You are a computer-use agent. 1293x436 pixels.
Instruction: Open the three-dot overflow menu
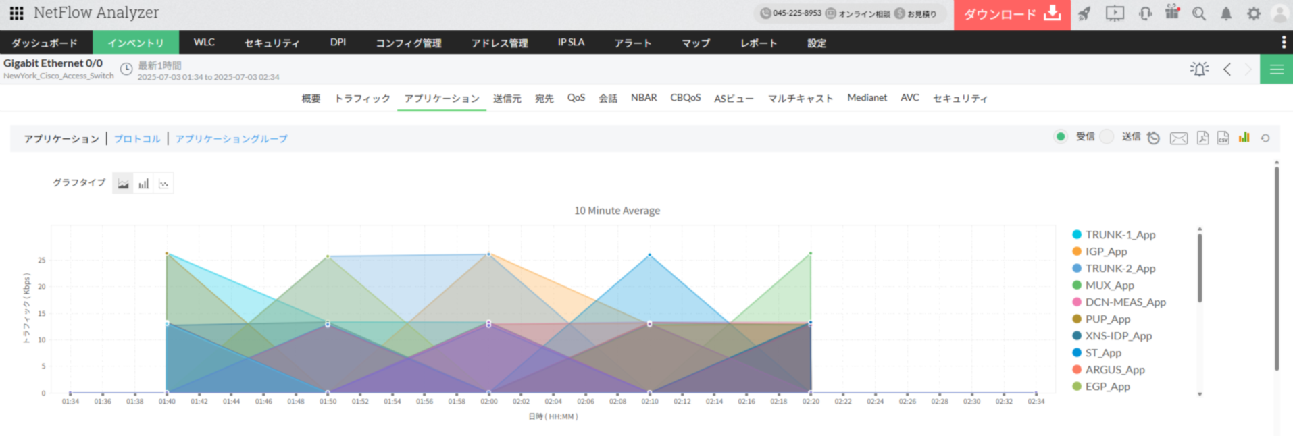(x=1284, y=43)
